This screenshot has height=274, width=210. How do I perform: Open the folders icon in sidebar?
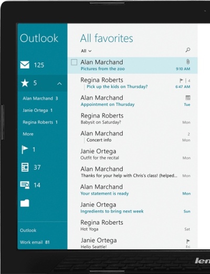coord(25,203)
